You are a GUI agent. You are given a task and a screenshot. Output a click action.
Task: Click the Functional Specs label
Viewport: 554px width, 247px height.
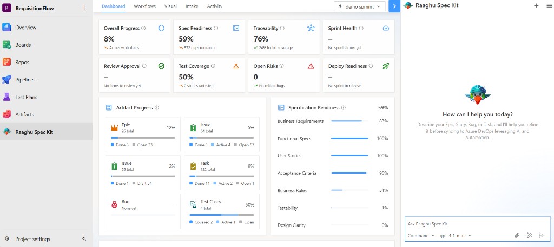point(294,139)
